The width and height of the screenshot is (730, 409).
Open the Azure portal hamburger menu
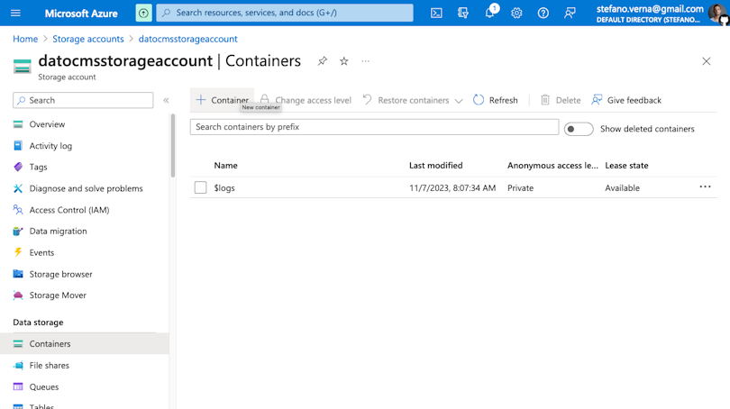tap(15, 13)
